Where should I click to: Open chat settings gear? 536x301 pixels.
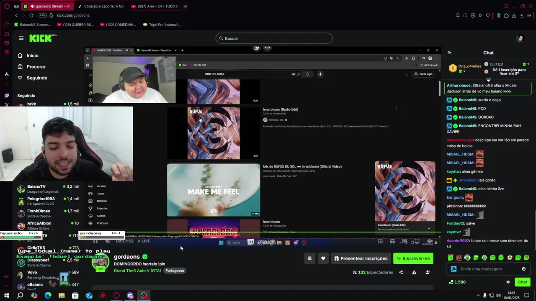pyautogui.click(x=508, y=282)
